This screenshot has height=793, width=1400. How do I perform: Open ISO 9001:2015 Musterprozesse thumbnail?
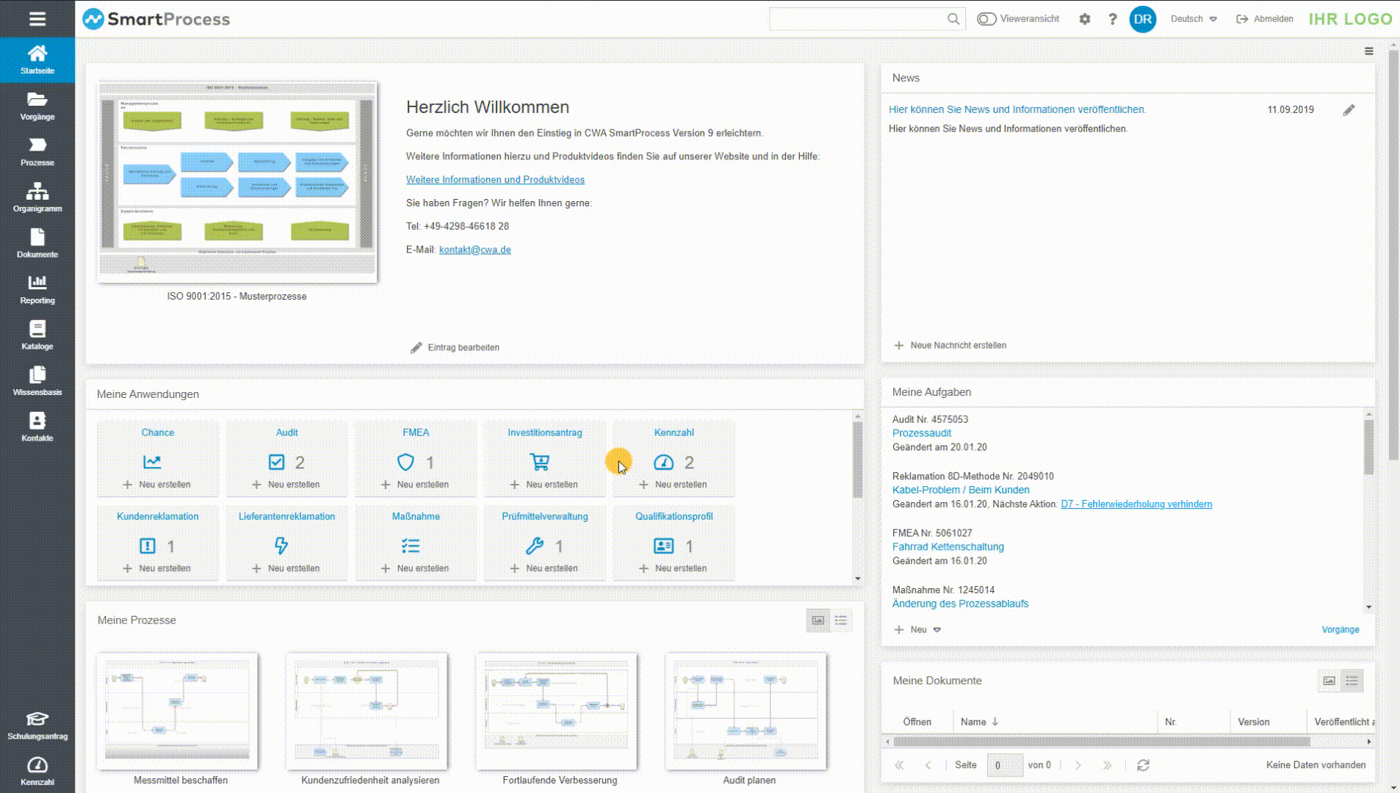[x=237, y=182]
